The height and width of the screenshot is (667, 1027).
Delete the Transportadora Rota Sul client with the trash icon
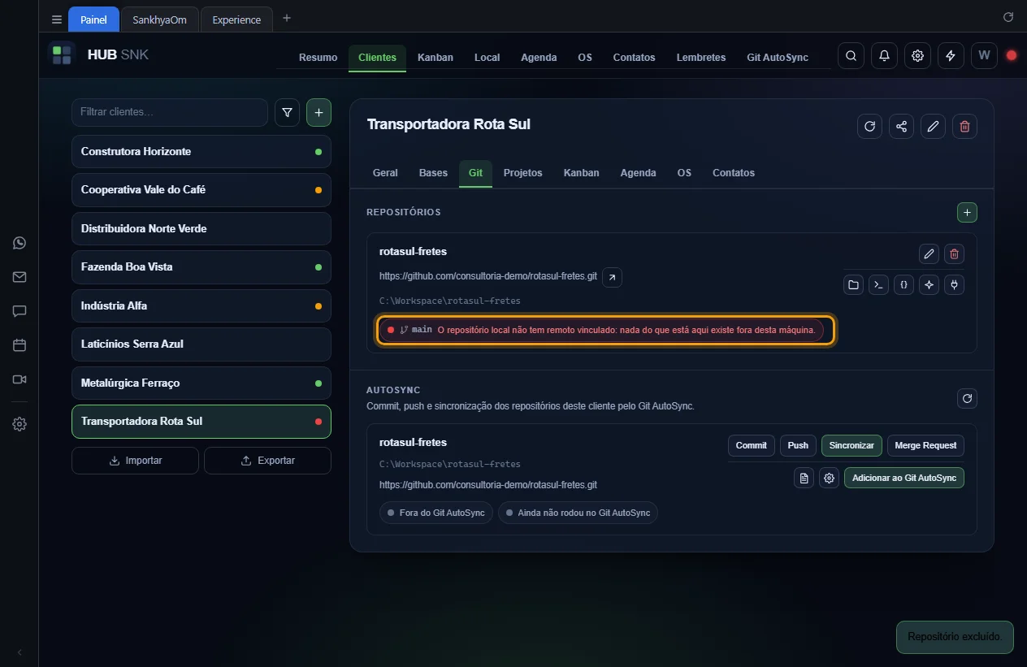coord(964,126)
